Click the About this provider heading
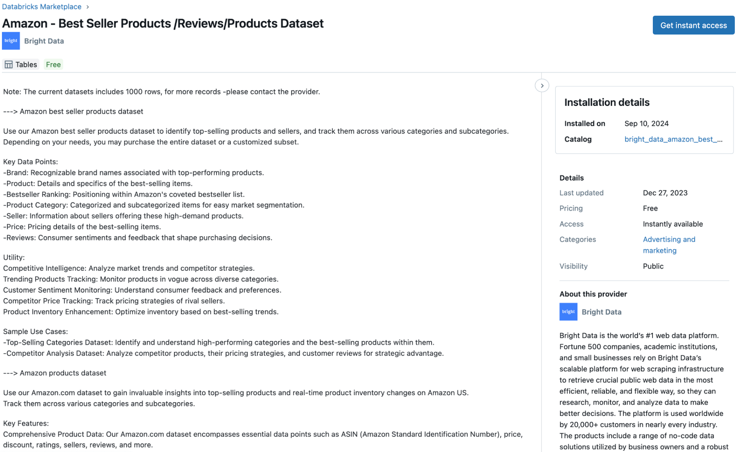736x452 pixels. pyautogui.click(x=593, y=294)
